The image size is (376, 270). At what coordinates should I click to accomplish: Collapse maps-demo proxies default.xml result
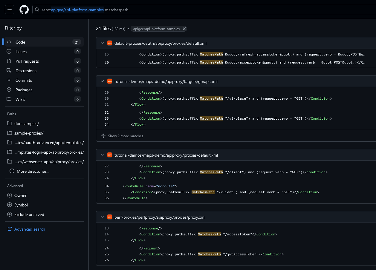click(x=102, y=155)
